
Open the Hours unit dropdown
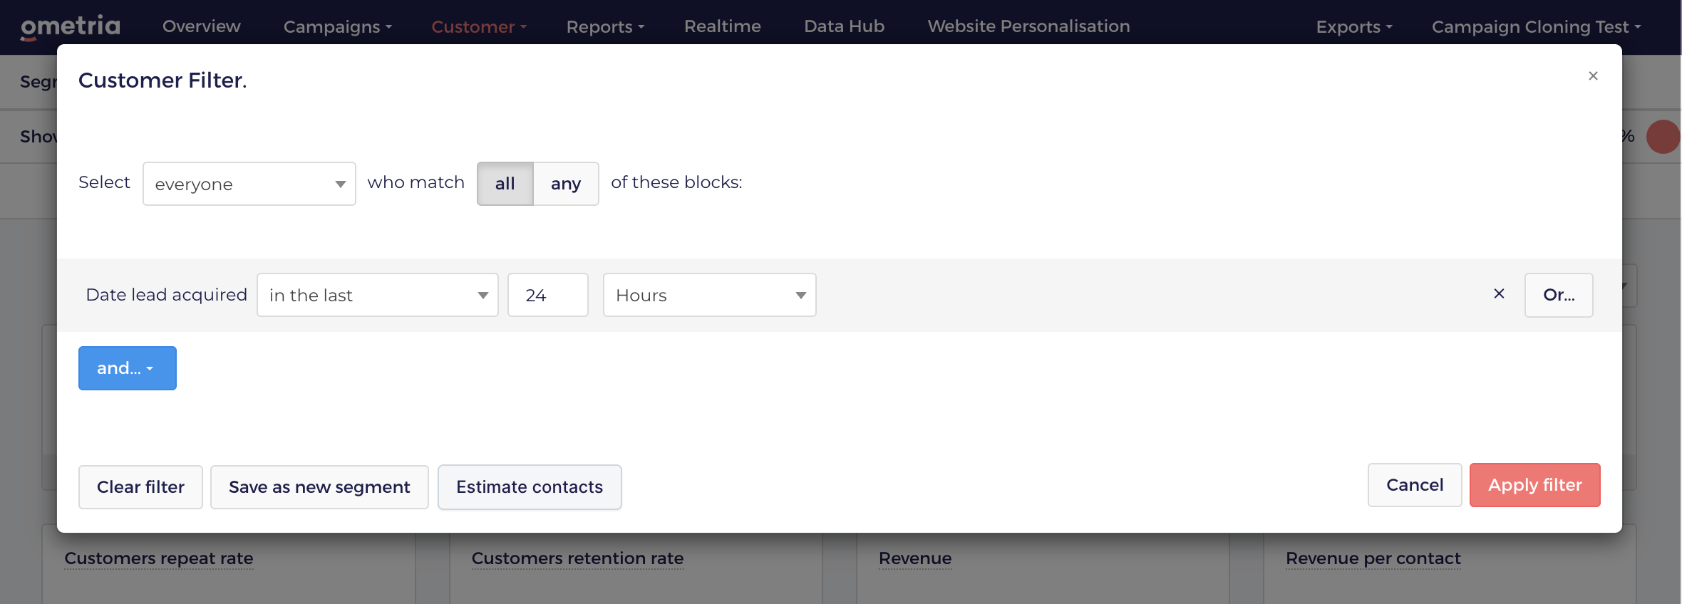(710, 295)
